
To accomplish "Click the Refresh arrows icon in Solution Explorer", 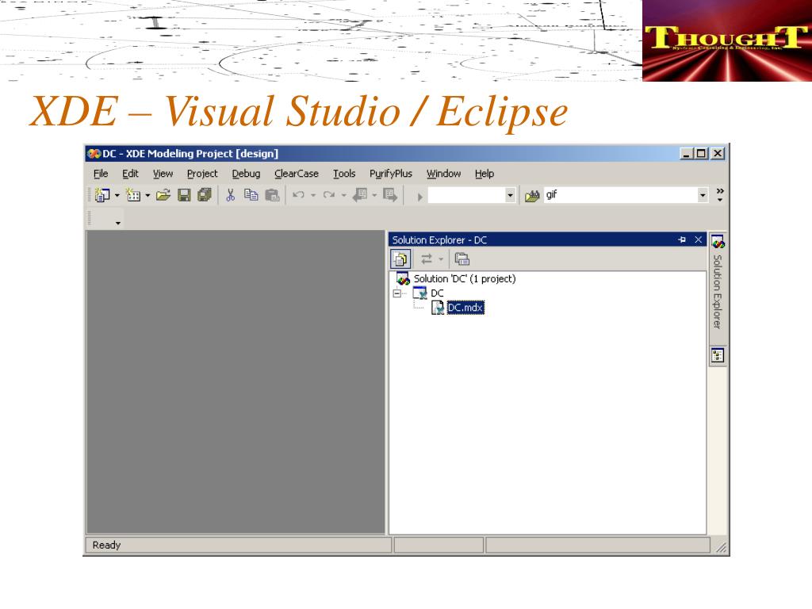I will click(x=426, y=259).
